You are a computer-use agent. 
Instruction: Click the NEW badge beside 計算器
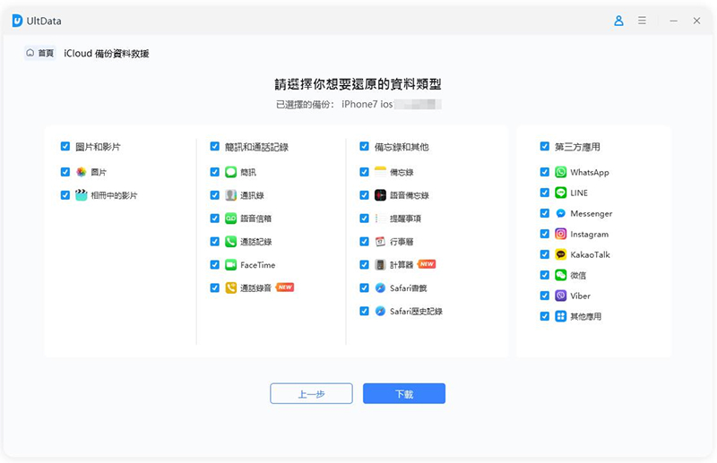point(427,263)
